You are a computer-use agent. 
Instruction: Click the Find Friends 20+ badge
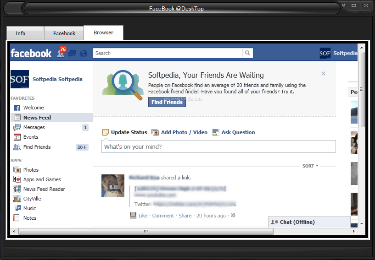click(82, 147)
